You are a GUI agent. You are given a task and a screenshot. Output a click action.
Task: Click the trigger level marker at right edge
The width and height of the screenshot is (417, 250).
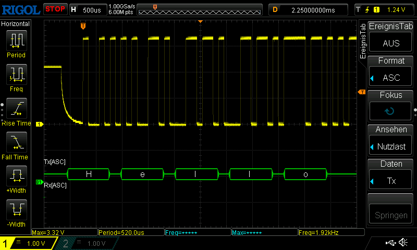(x=362, y=92)
